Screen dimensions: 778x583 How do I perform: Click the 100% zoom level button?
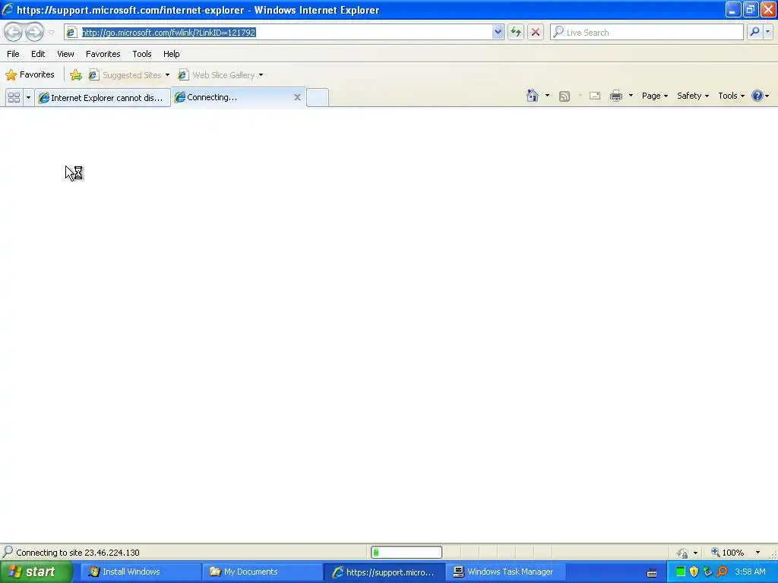click(728, 553)
